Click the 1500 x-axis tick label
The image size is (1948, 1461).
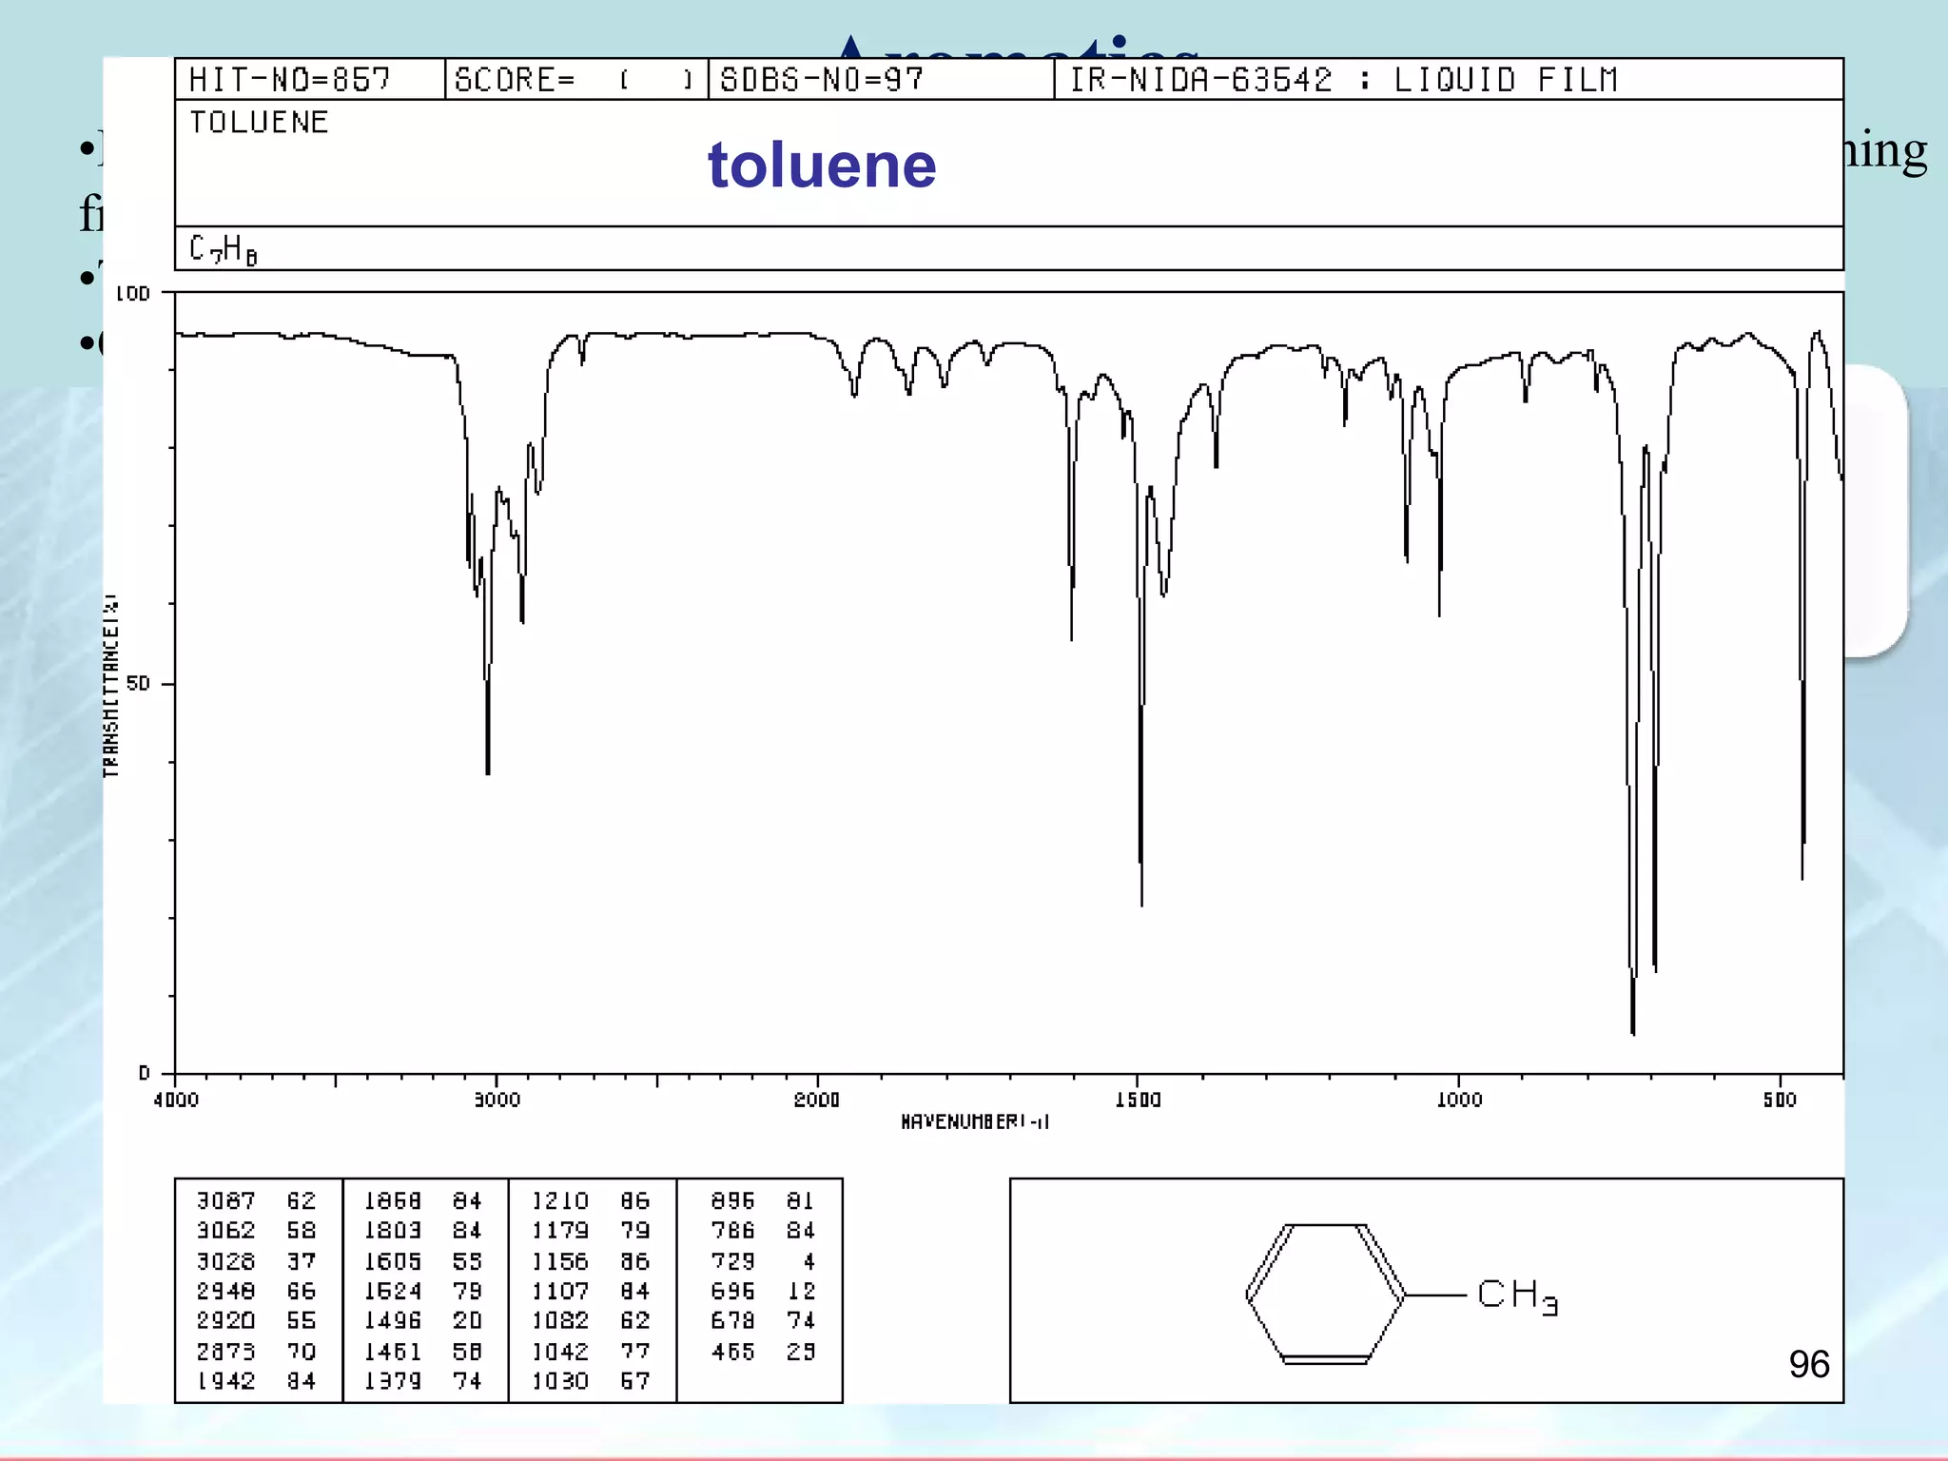[x=1139, y=1100]
